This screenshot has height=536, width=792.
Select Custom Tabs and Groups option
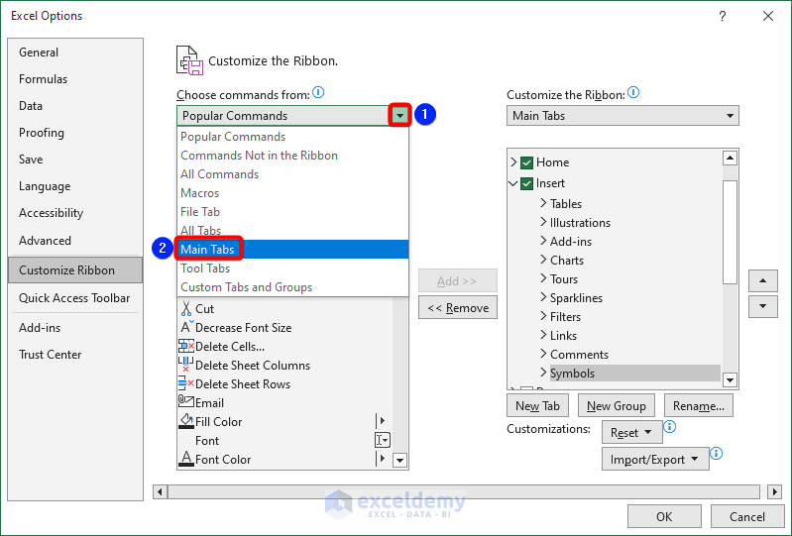pyautogui.click(x=292, y=286)
